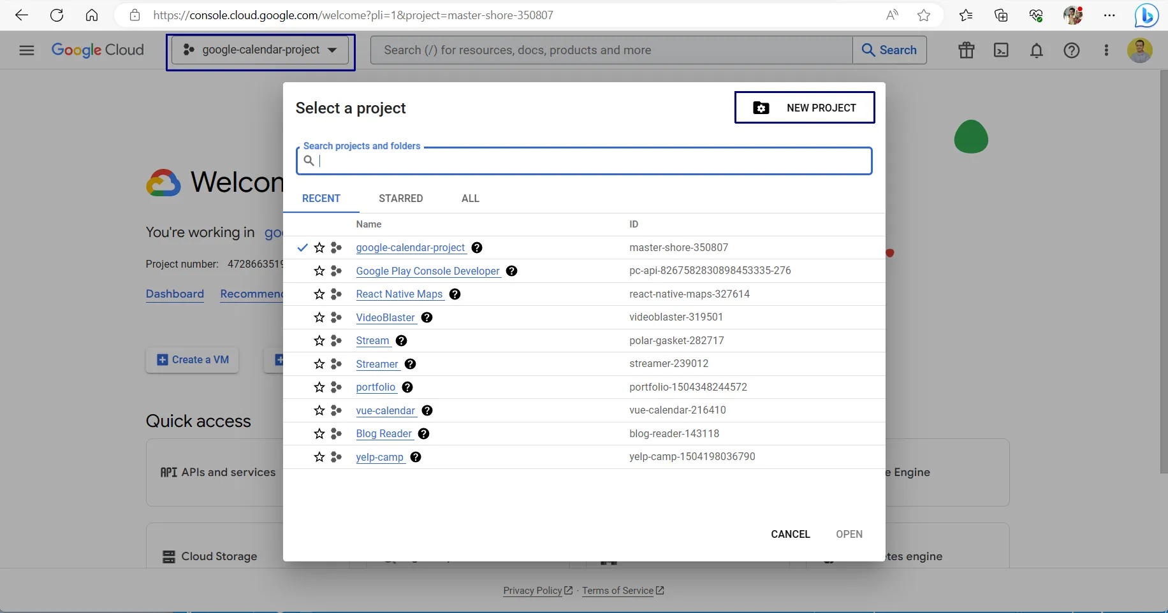Open the Terms of Service link
Viewport: 1168px width, 613px height.
[623, 591]
